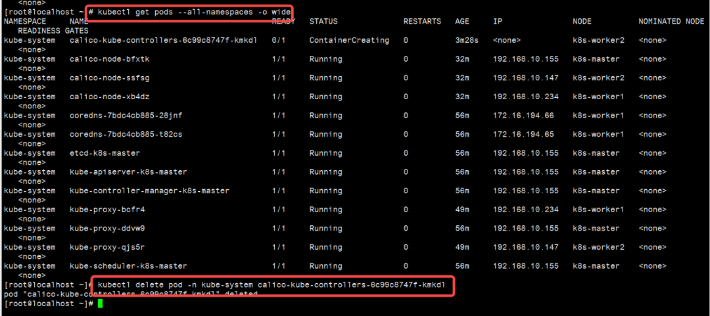Viewport: 710px width, 316px height.
Task: Click the kubectl get pods command text
Action: pyautogui.click(x=192, y=12)
